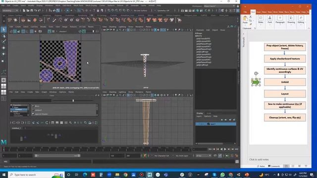The image size is (317, 178).
Task: Pick the Move tool in Maya toolbox
Action: (3, 48)
